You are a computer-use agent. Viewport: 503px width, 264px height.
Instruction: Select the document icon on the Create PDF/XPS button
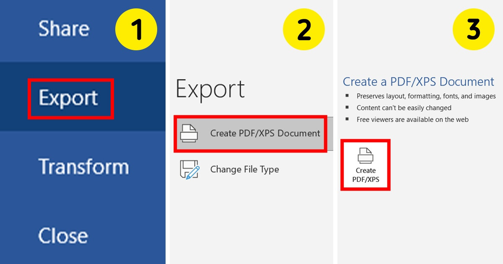pyautogui.click(x=365, y=156)
